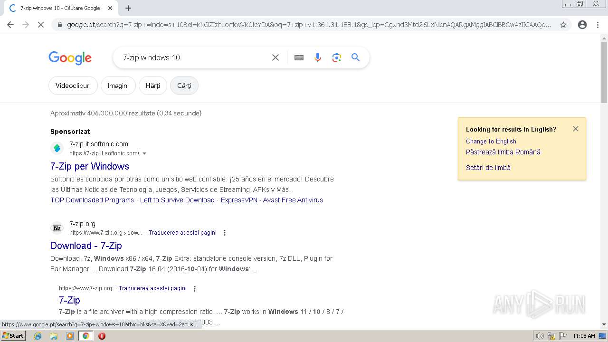Open a new browser tab
Screen dimensions: 608x342
128,8
